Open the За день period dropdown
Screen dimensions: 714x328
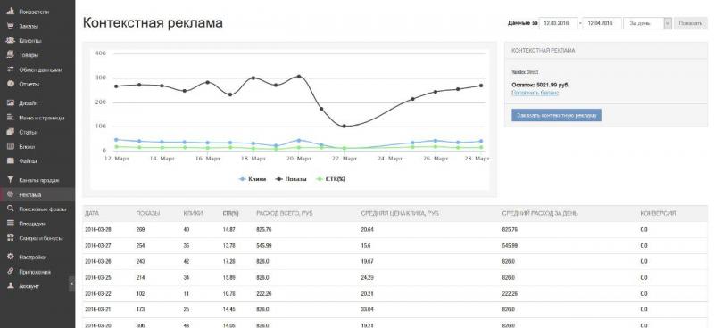pos(648,23)
